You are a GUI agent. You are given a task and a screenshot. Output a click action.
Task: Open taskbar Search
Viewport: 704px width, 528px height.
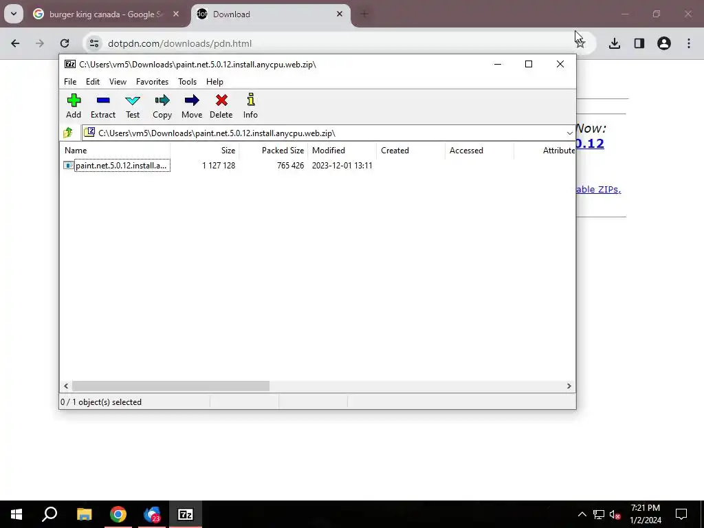pyautogui.click(x=49, y=514)
